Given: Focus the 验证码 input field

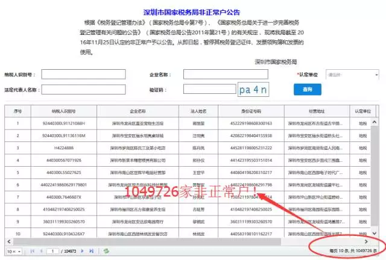Looking at the screenshot, I should point(210,89).
